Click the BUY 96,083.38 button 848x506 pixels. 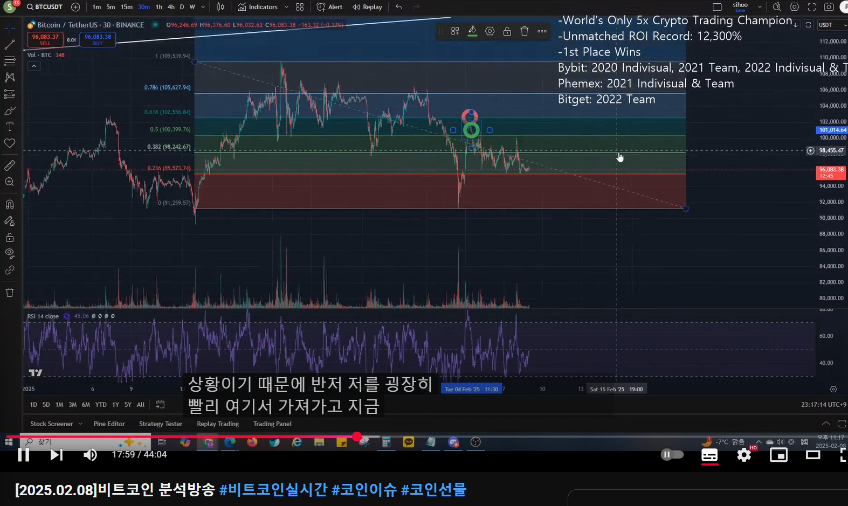pyautogui.click(x=98, y=39)
